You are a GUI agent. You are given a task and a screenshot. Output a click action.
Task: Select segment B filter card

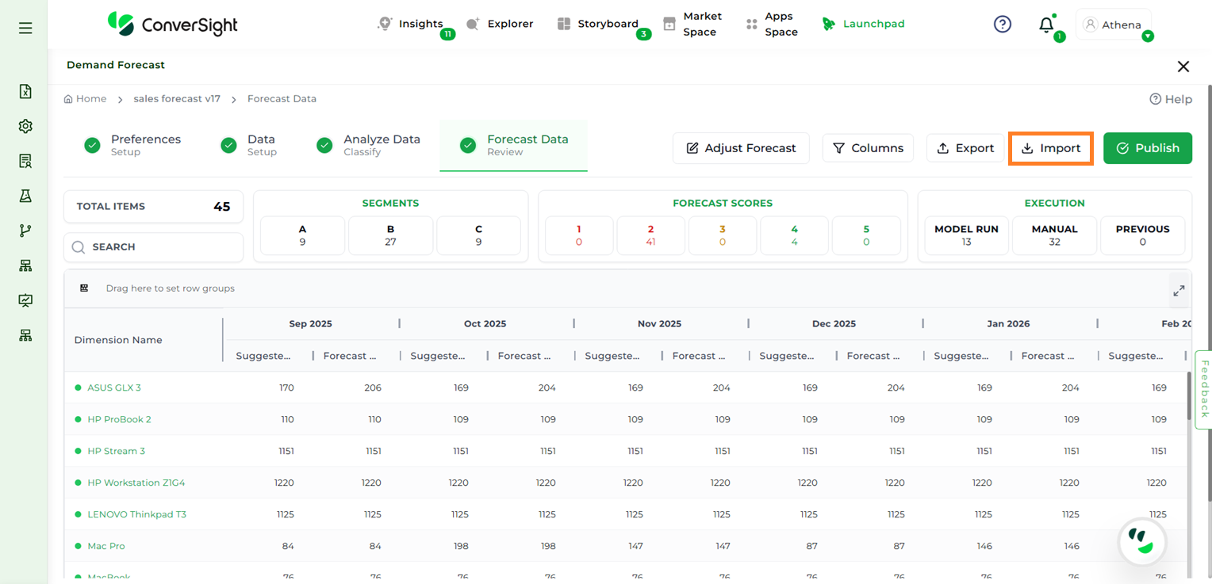390,235
